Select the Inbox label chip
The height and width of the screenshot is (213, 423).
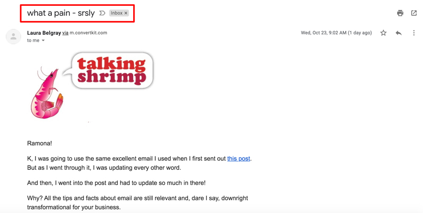pyautogui.click(x=116, y=13)
